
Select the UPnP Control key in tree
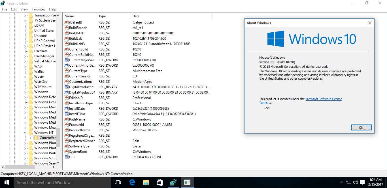click(x=44, y=41)
